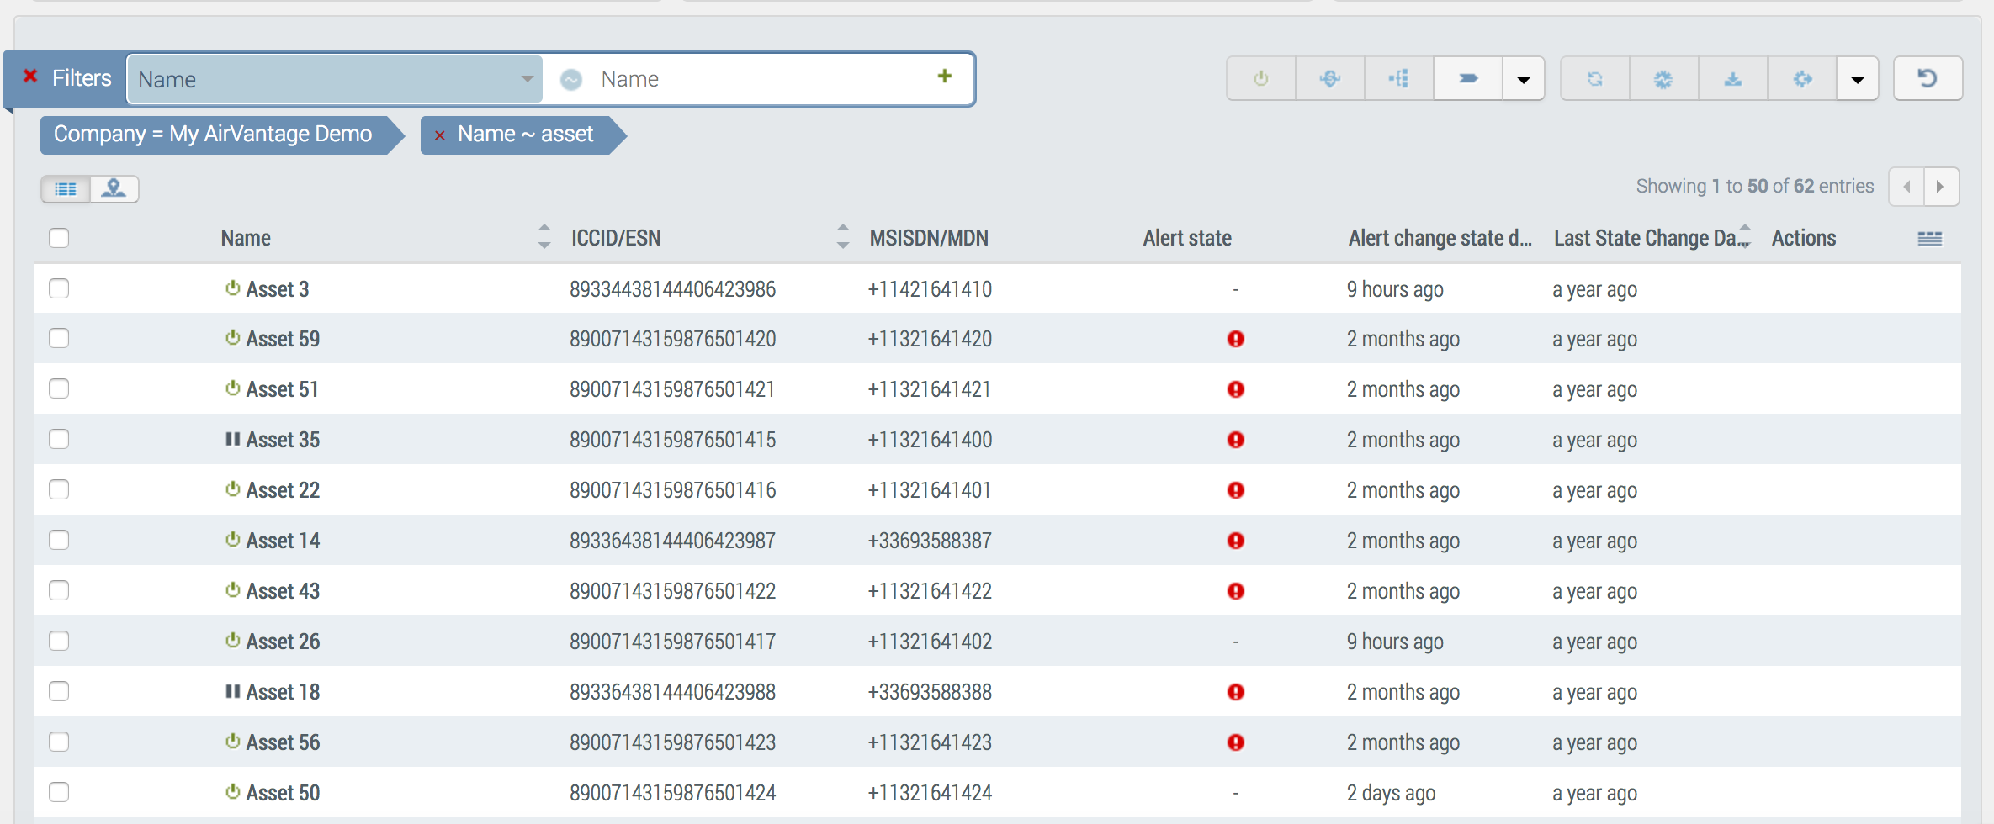Expand the dropdown arrow next to tag icon
Screen dimensions: 1994x824
(x=1523, y=79)
